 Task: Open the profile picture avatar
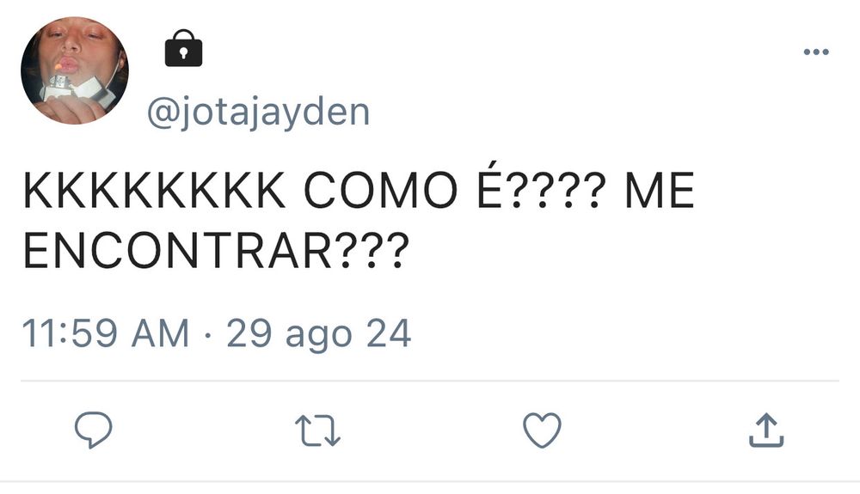[75, 70]
